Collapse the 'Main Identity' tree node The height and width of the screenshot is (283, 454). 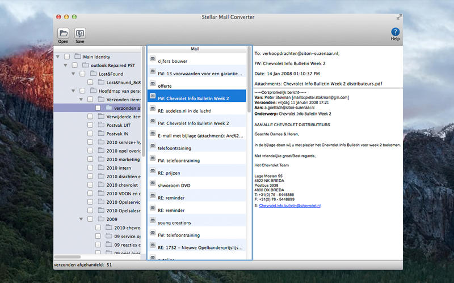58,57
